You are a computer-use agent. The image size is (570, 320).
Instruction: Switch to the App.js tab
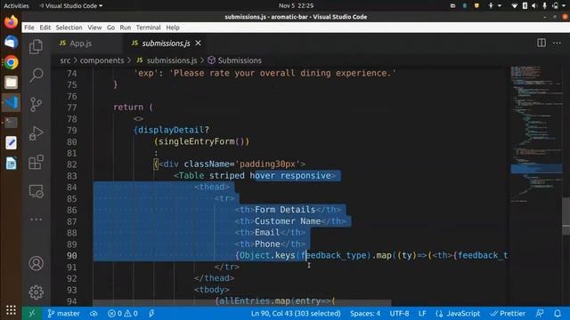tap(81, 44)
